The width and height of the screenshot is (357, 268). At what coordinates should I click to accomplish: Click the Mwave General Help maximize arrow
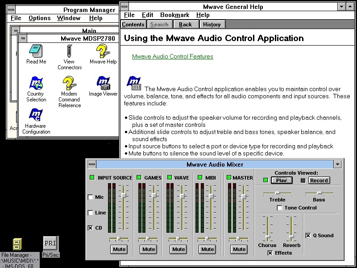[x=350, y=7]
